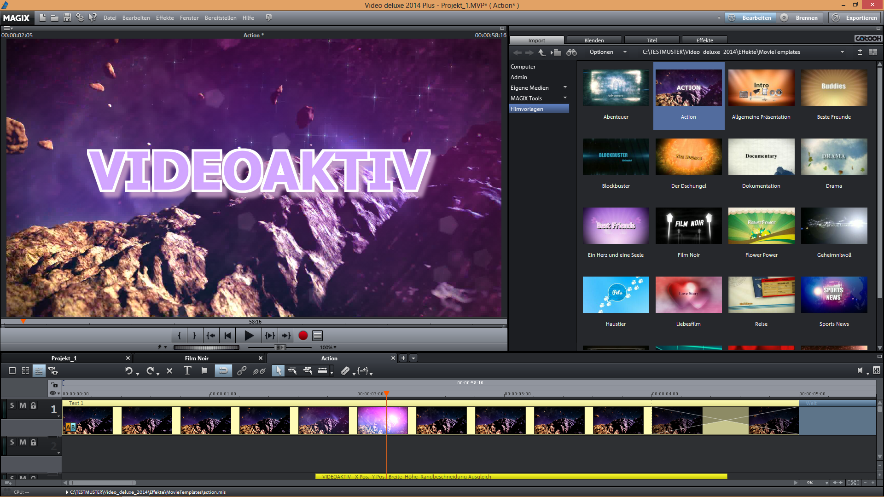Mute track 2 with M button
The image size is (884, 497).
click(x=23, y=442)
